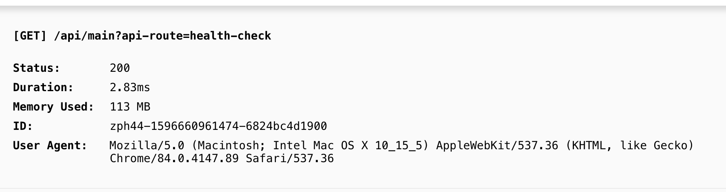Click the Memory Used label

tap(53, 106)
